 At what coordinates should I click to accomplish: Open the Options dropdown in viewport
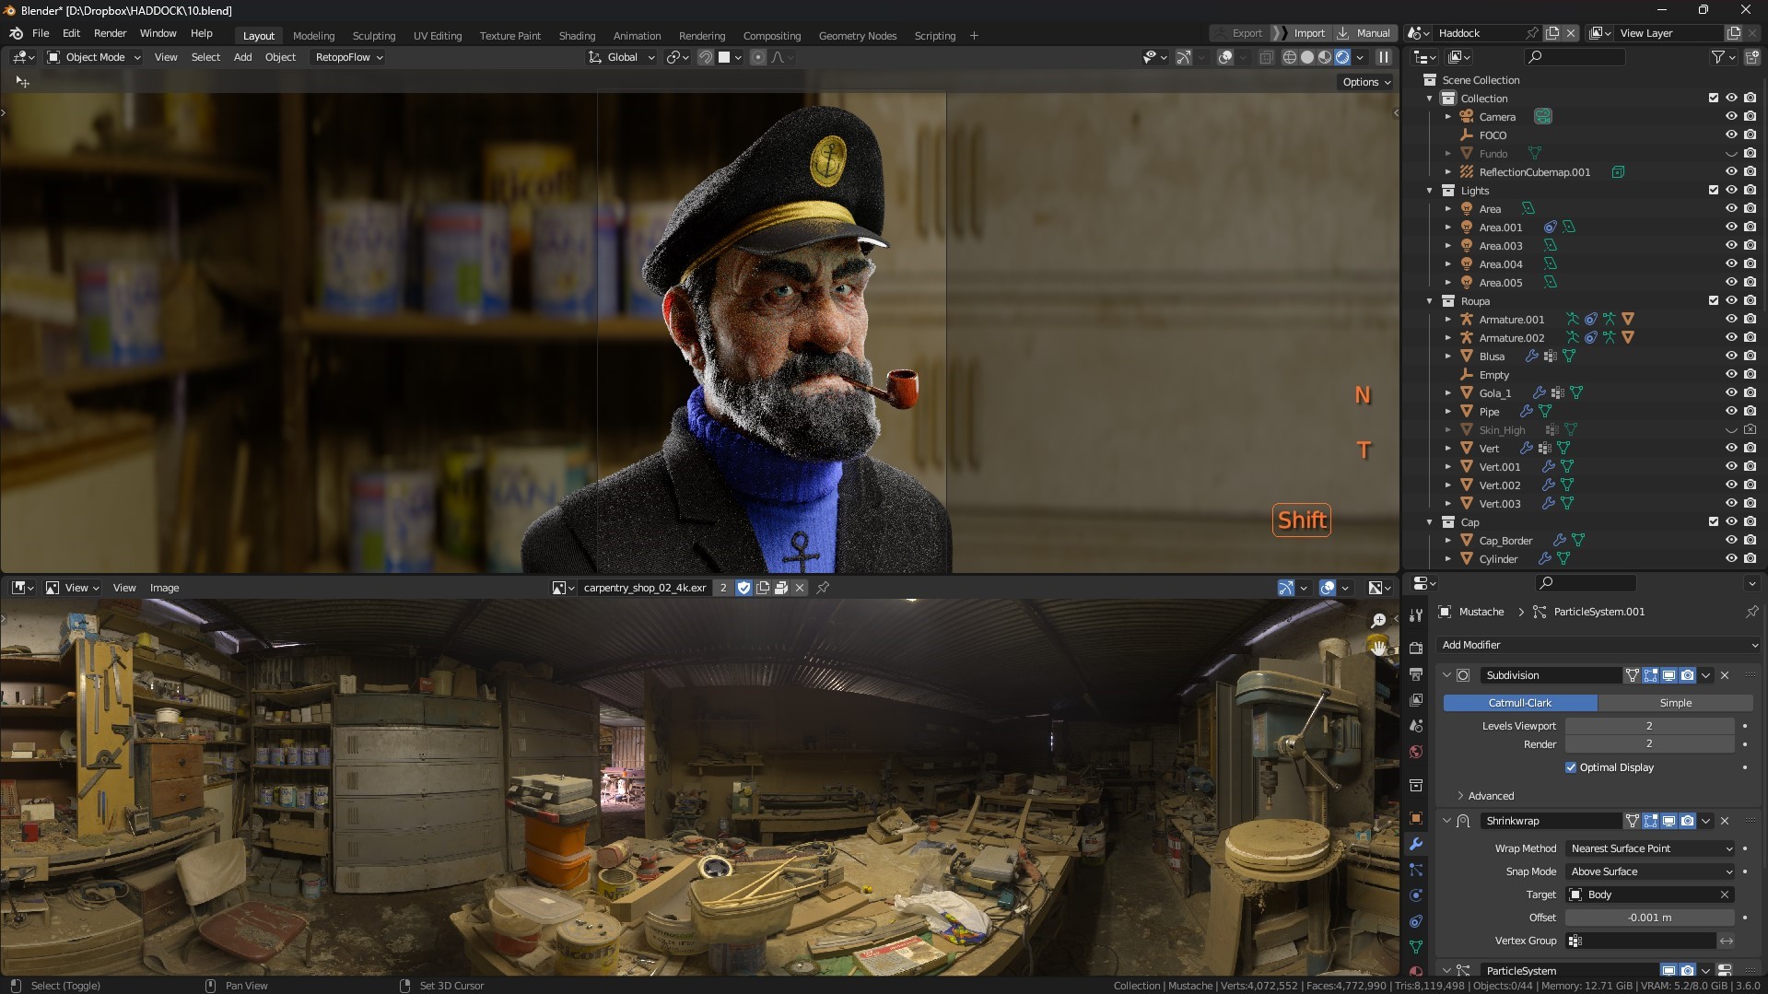point(1366,82)
